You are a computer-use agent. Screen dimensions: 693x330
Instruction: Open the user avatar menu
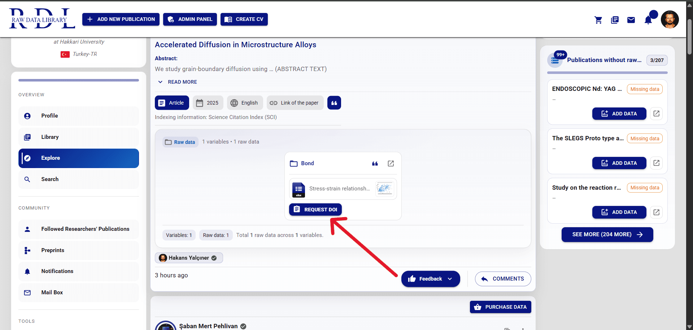[x=670, y=19]
